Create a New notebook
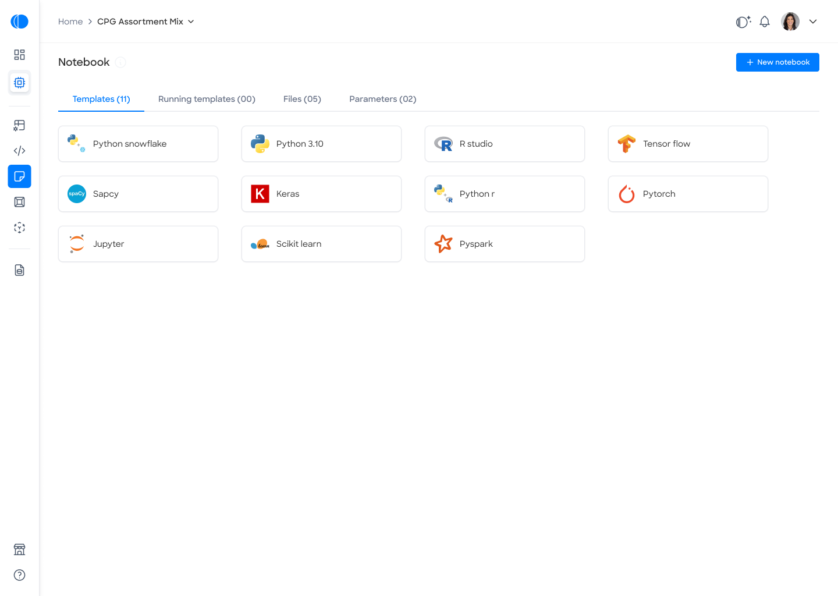Screen dimensions: 838x596 point(777,62)
